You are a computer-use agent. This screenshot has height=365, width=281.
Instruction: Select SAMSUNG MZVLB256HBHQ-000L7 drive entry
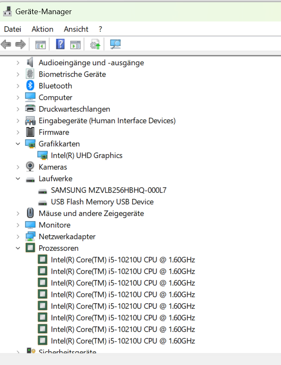coord(109,190)
